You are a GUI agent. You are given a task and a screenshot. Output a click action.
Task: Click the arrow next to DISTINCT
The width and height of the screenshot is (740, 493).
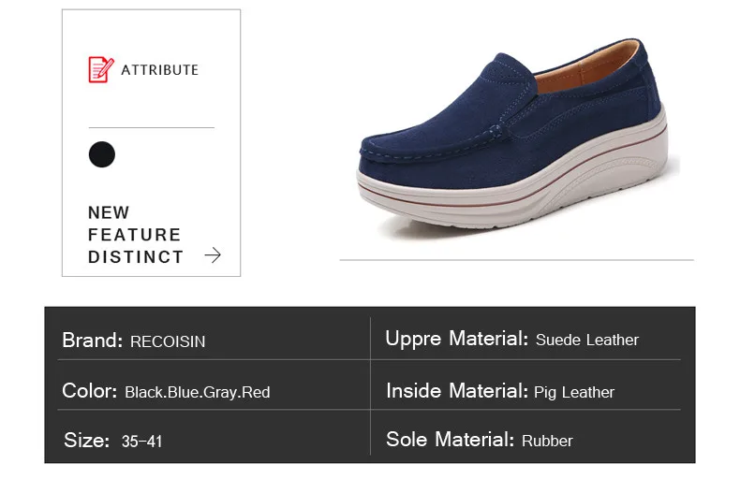213,255
